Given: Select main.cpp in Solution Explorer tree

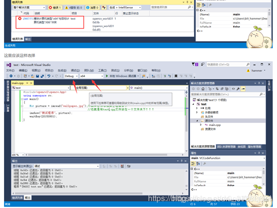Looking at the screenshot, I should pyautogui.click(x=215, y=125).
